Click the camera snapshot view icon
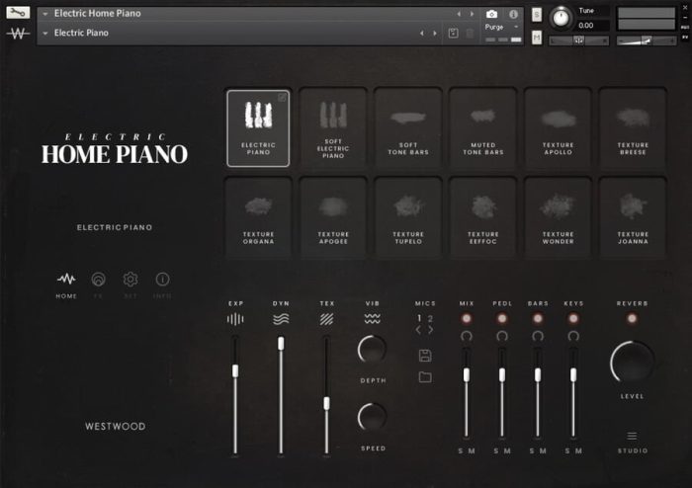 pos(491,14)
